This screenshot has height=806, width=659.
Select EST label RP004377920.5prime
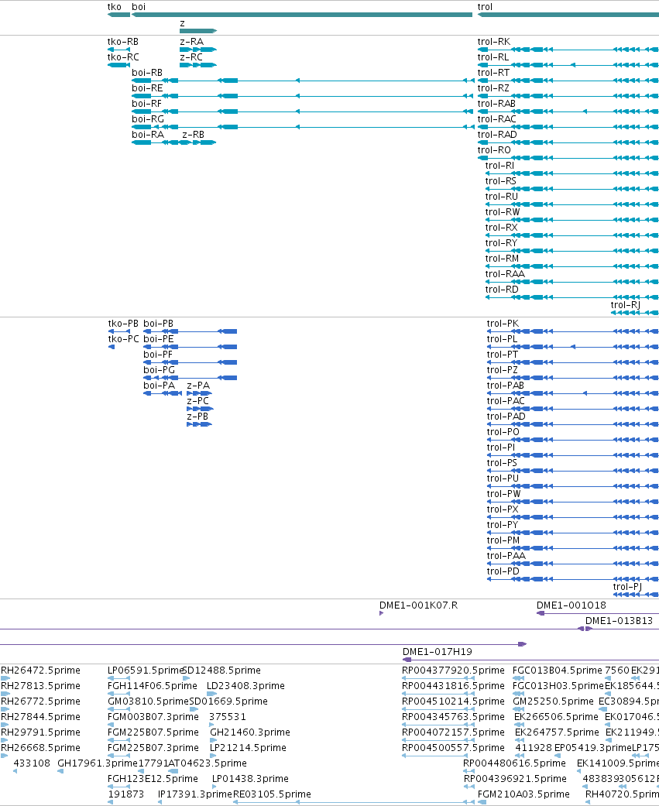[x=453, y=671]
